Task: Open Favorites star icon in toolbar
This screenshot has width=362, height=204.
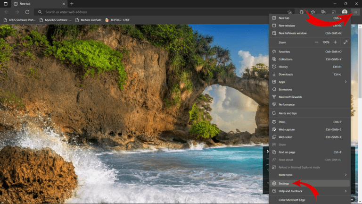Action: [x=313, y=12]
